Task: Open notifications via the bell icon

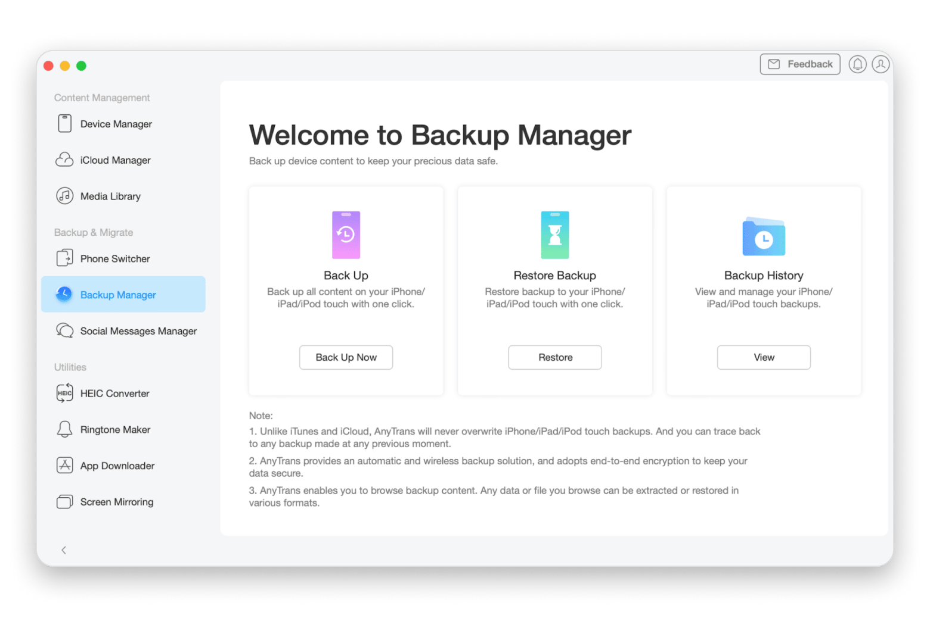Action: click(857, 64)
